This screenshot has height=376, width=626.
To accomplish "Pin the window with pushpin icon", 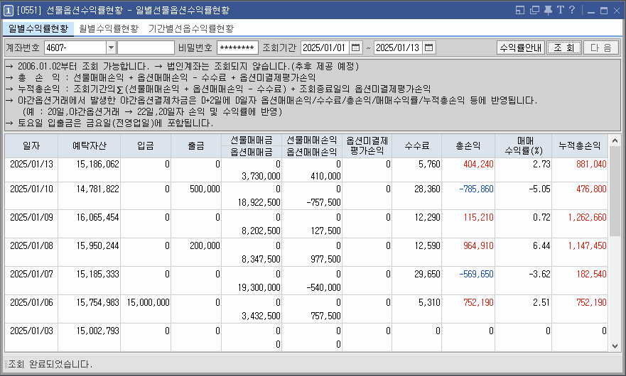I will tap(548, 10).
